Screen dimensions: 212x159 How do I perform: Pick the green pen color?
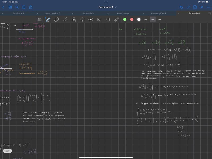click(125, 19)
